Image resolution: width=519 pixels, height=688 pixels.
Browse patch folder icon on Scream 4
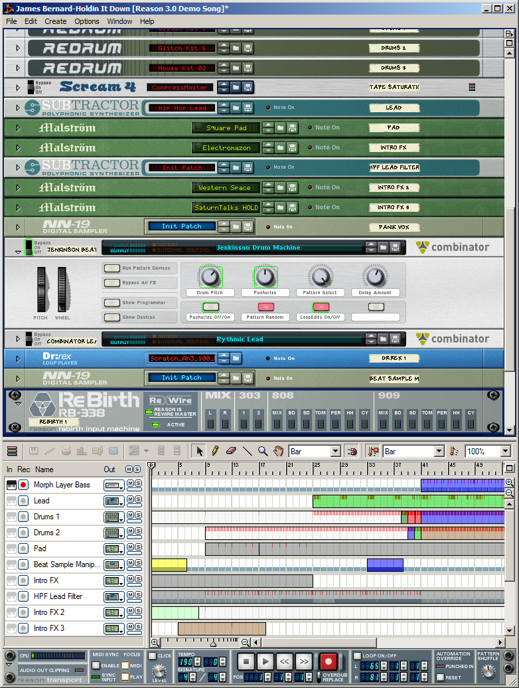point(236,87)
